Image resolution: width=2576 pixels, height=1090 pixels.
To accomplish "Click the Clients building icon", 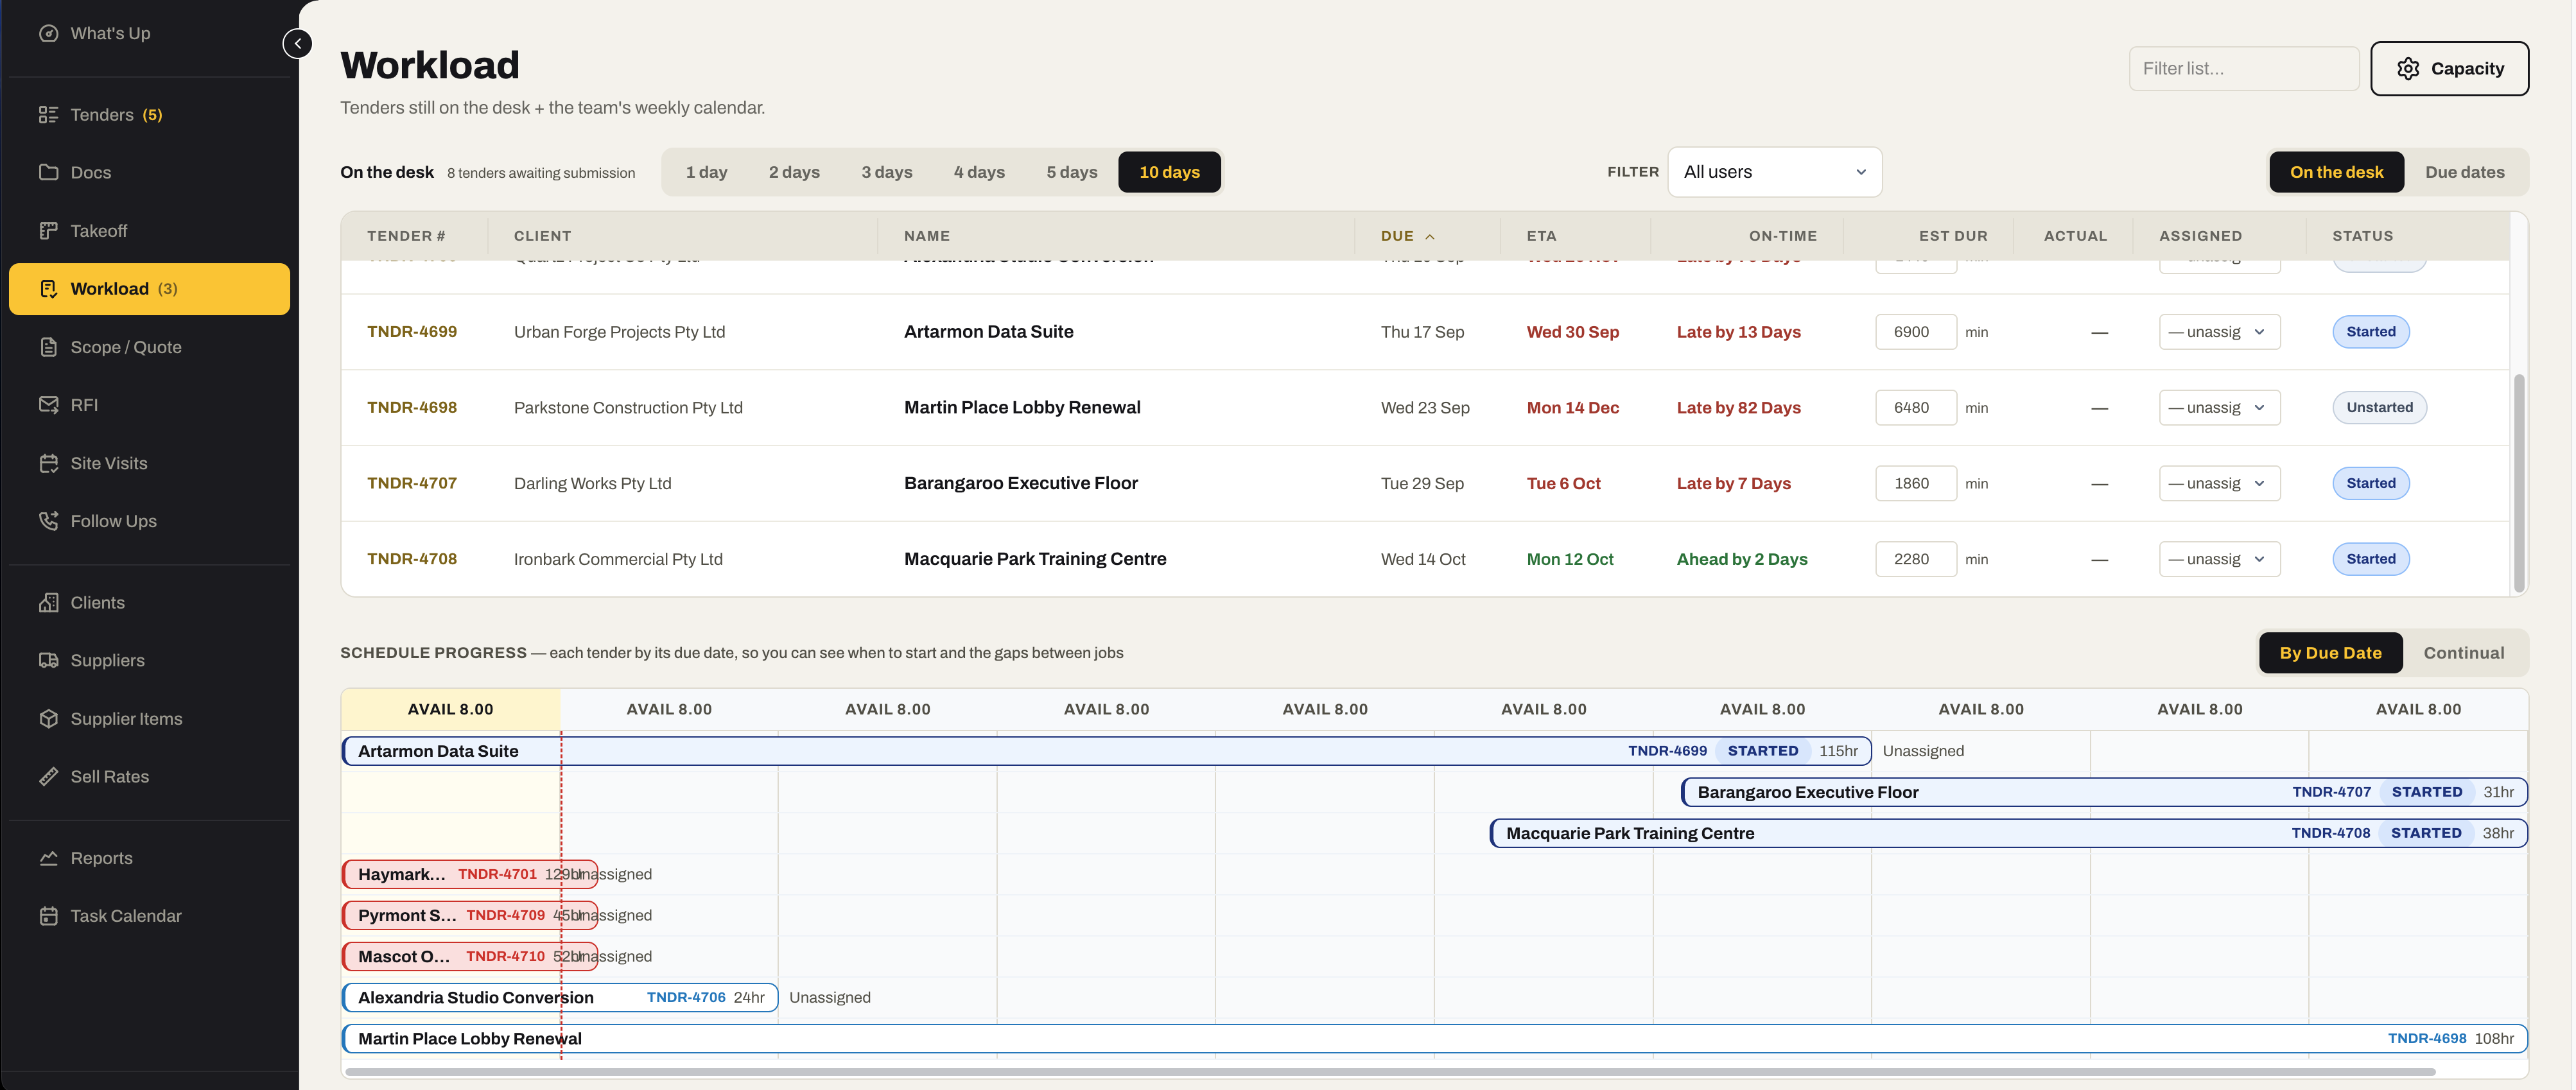I will pos(48,603).
